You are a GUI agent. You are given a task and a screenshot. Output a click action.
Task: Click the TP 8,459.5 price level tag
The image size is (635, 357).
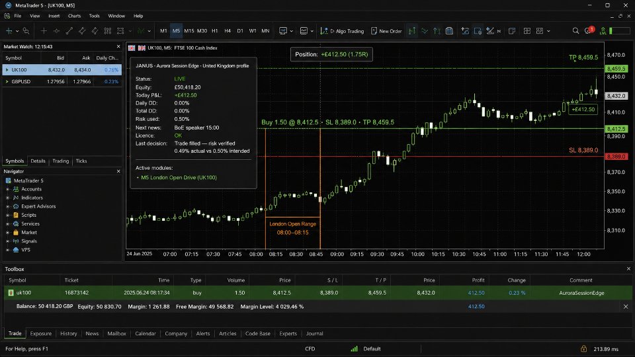[616, 69]
